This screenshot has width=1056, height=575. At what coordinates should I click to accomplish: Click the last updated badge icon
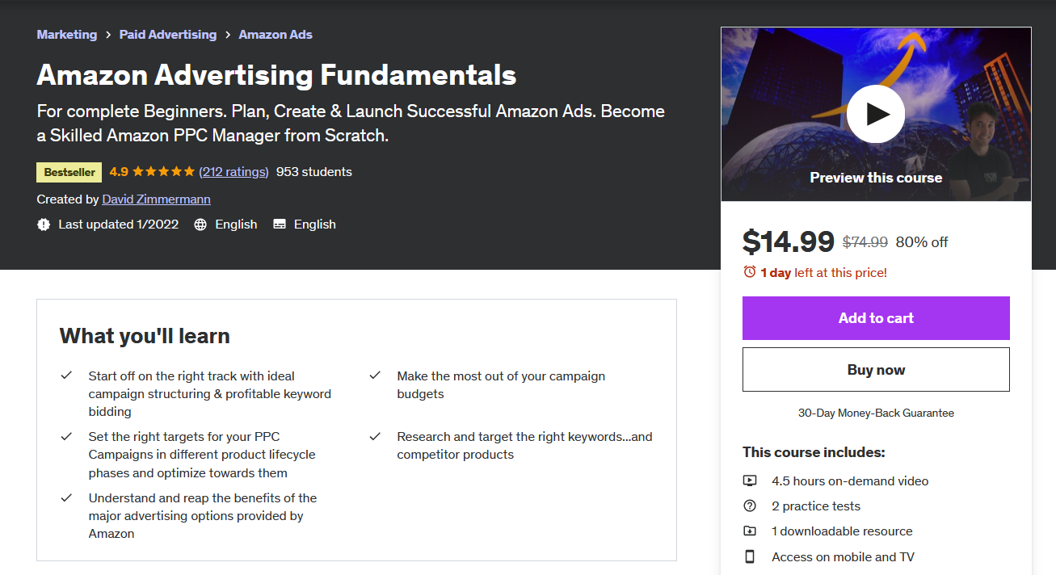[x=44, y=225]
